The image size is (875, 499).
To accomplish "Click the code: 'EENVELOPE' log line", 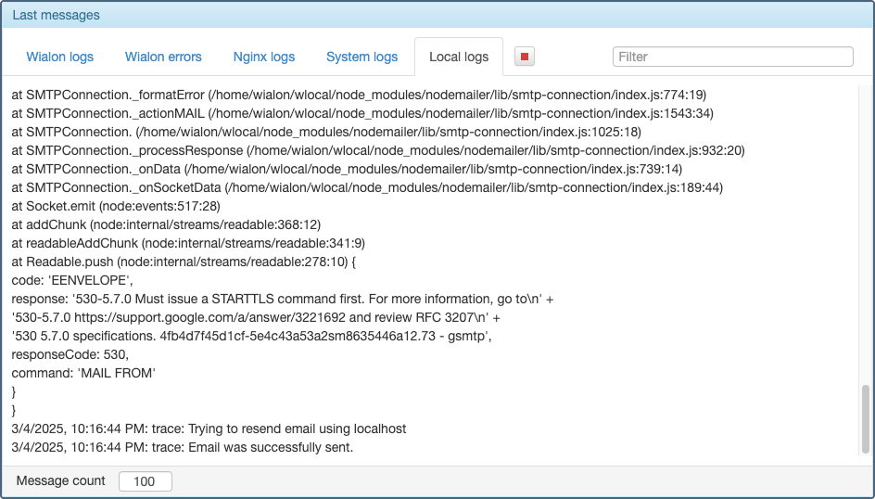I will pyautogui.click(x=73, y=280).
